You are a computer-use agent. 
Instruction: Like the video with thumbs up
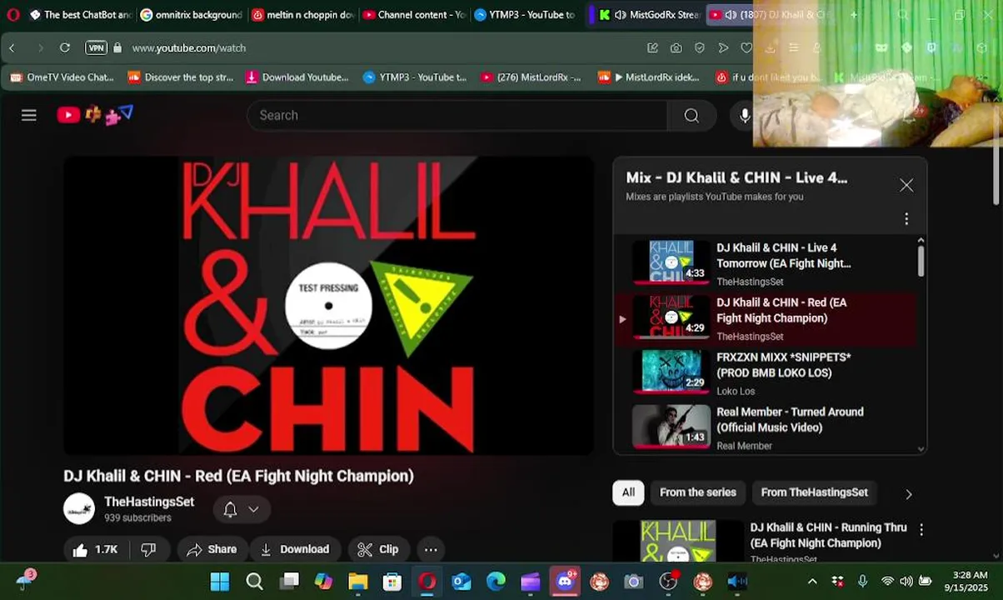95,549
